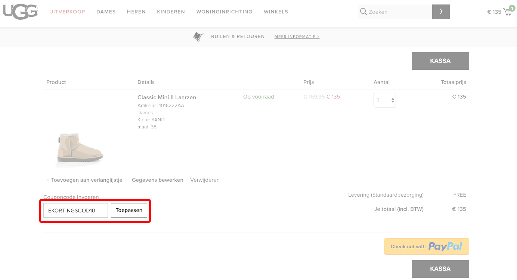Click the Op voorraad stock status
The image size is (517, 280).
pyautogui.click(x=258, y=97)
